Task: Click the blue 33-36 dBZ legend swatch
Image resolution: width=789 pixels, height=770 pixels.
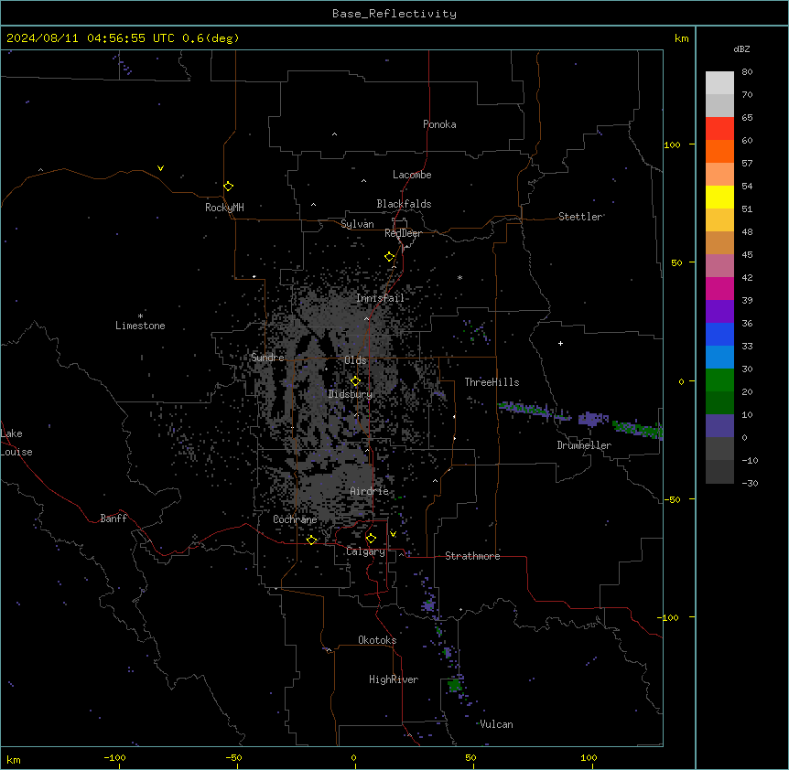Action: click(719, 334)
